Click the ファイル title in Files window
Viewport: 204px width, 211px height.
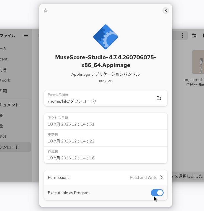8,35
